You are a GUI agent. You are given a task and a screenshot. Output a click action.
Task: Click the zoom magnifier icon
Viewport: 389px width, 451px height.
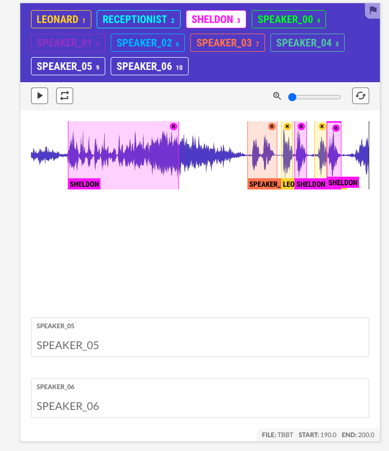point(277,96)
